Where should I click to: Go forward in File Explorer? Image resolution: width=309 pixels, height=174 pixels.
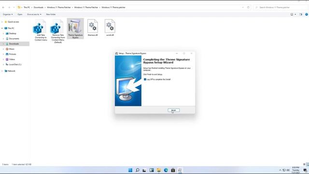coord(9,8)
